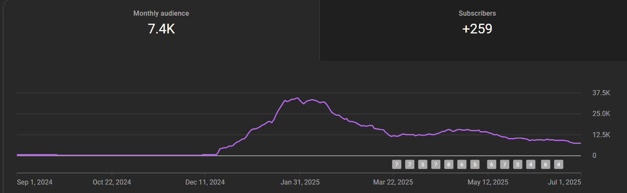Click the 4 marker directly after the 3 marker
Image resolution: width=627 pixels, height=193 pixels.
[530, 165]
